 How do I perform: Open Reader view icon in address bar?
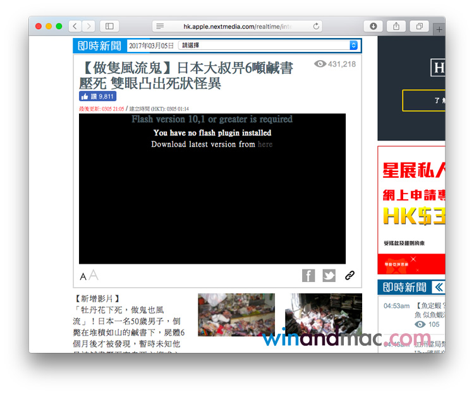160,26
